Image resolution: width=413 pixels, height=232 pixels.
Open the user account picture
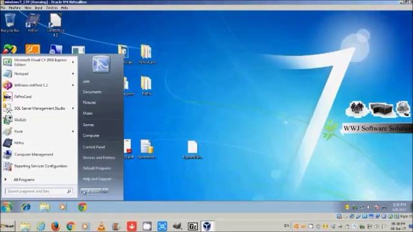pos(101,64)
